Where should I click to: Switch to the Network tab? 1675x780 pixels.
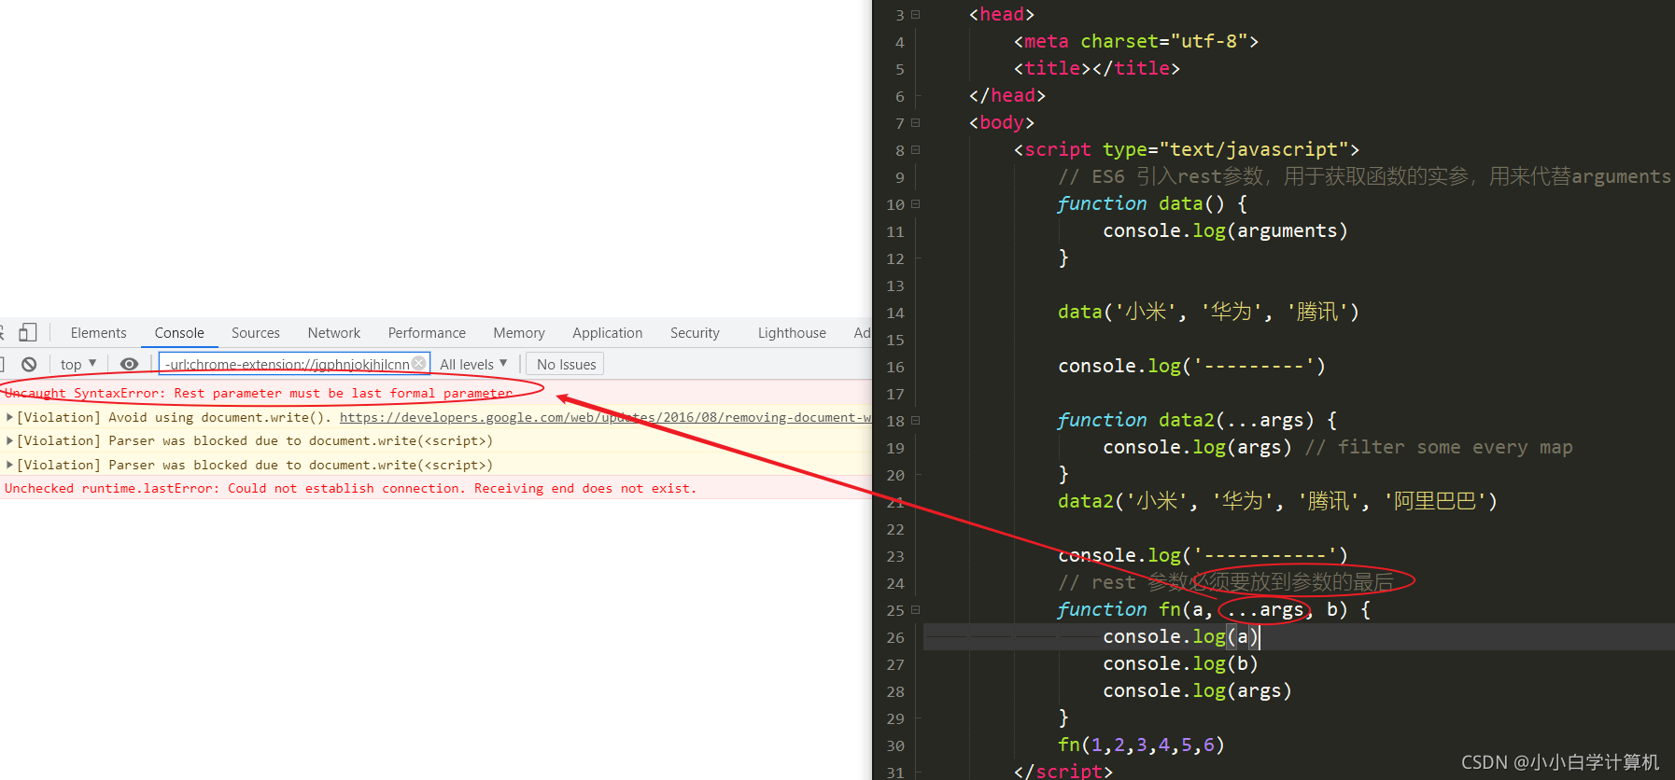tap(334, 333)
